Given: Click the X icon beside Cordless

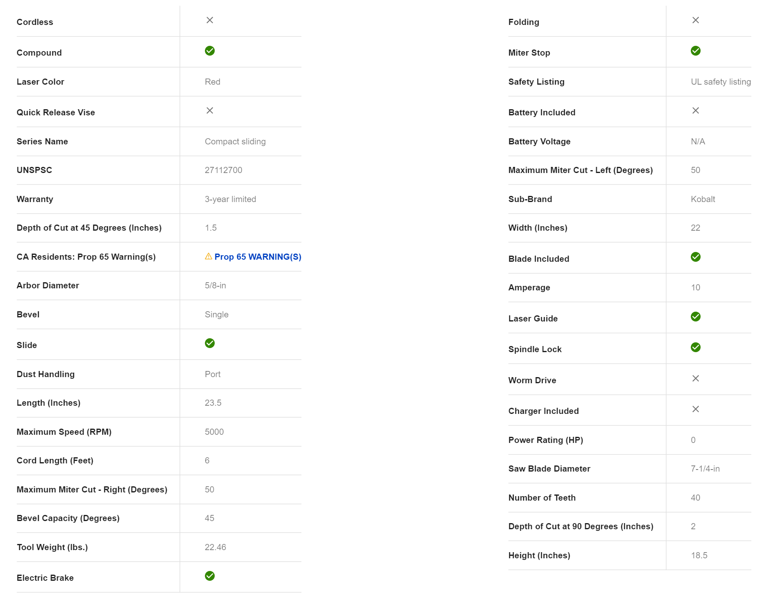Looking at the screenshot, I should (210, 20).
